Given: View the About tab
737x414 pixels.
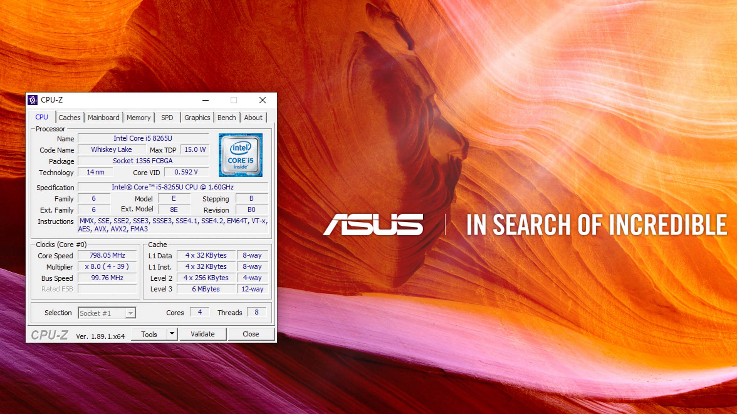Looking at the screenshot, I should pyautogui.click(x=253, y=118).
